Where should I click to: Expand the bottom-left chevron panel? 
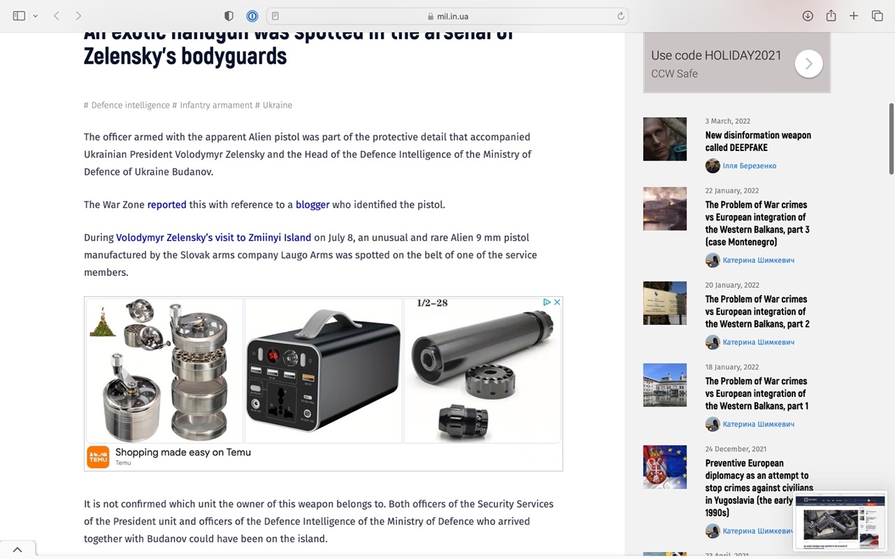17,550
